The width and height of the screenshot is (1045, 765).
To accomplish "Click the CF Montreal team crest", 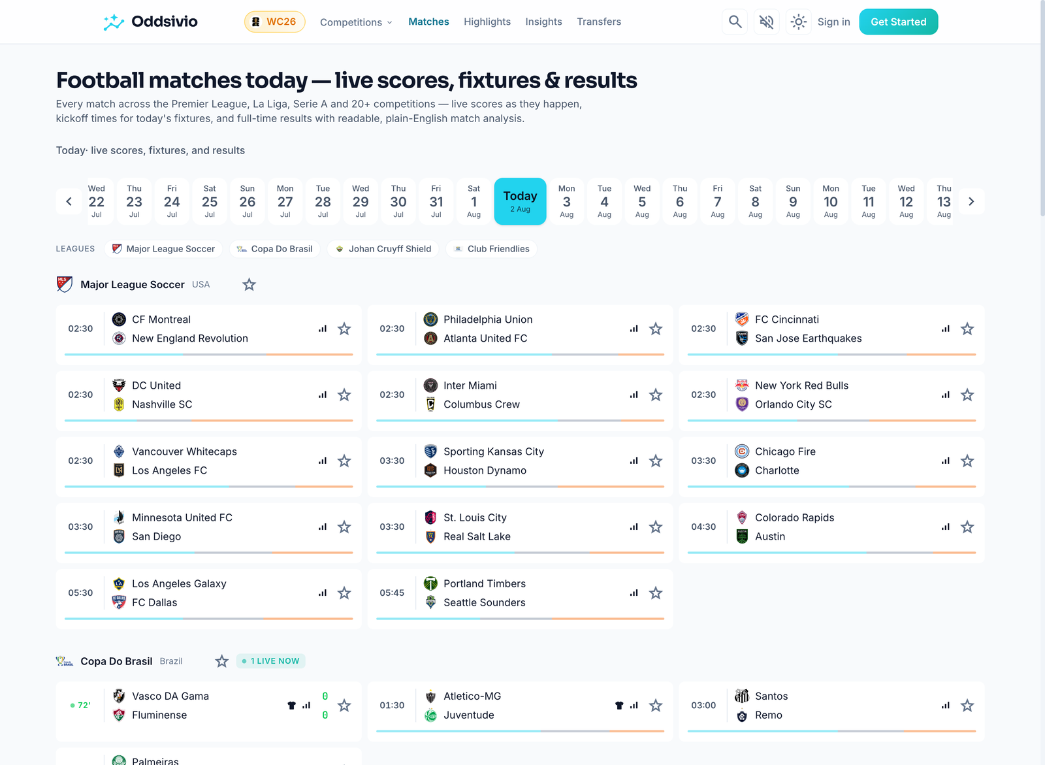I will pos(119,319).
